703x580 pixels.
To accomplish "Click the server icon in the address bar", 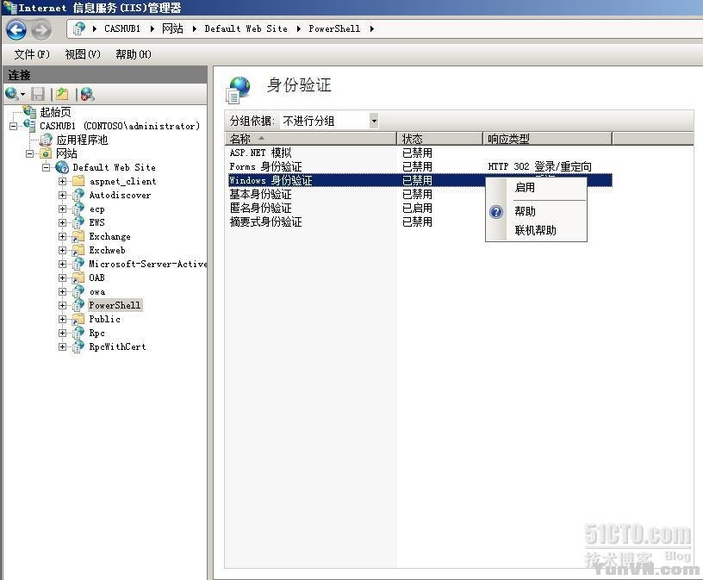I will (x=79, y=28).
